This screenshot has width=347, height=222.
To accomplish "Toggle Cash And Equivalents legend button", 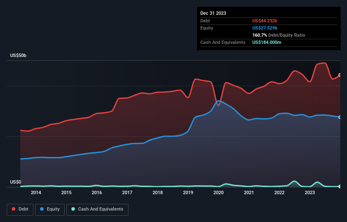I will [97, 209].
